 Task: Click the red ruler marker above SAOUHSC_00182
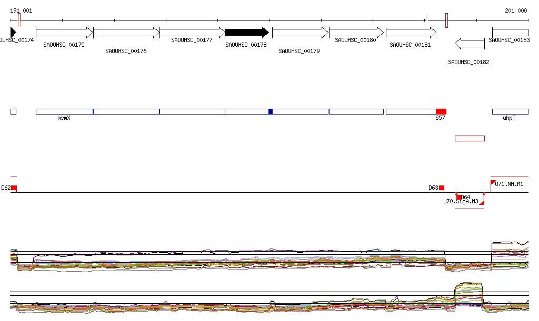tap(446, 20)
